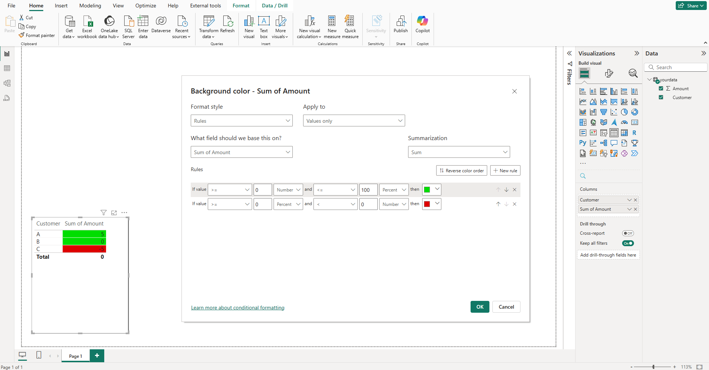This screenshot has height=370, width=709.
Task: Click the SQL Server icon
Action: point(128,27)
